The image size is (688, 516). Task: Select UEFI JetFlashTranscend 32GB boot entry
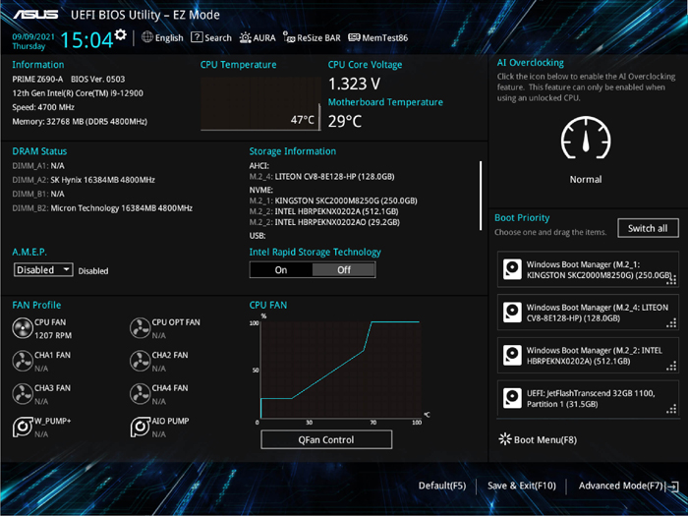588,398
